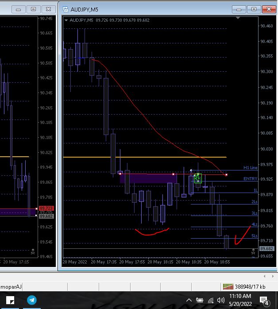This screenshot has width=278, height=309.
Task: Click the chart shift marker triangle
Action: pos(238,18)
